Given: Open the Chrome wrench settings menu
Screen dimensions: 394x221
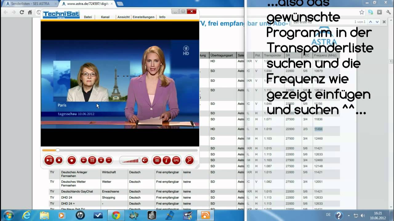Looking at the screenshot, I should tap(388, 12).
